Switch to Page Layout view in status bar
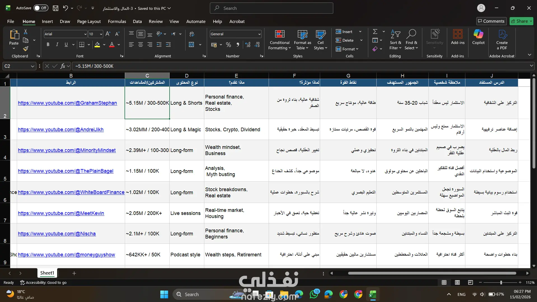The width and height of the screenshot is (537, 302). [457, 282]
